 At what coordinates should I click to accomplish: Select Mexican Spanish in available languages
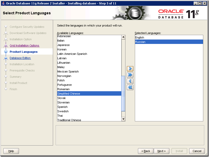89,71
